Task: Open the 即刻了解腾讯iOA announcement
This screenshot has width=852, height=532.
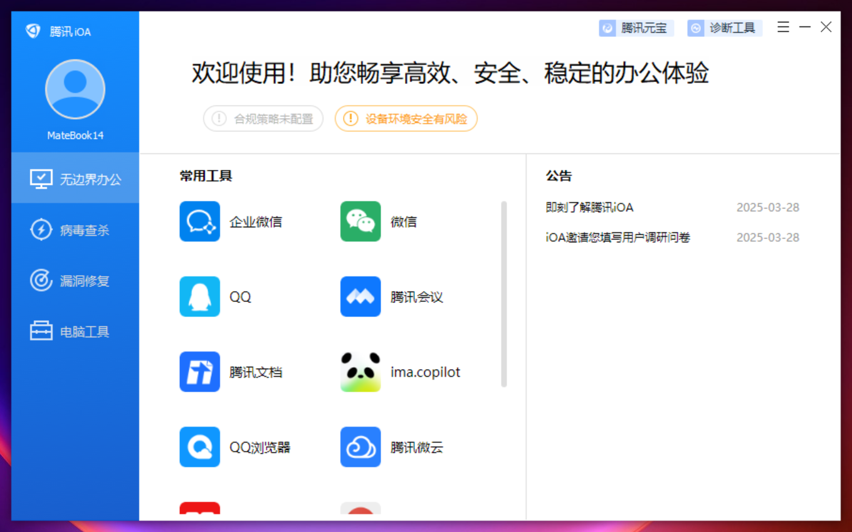Action: pyautogui.click(x=589, y=207)
